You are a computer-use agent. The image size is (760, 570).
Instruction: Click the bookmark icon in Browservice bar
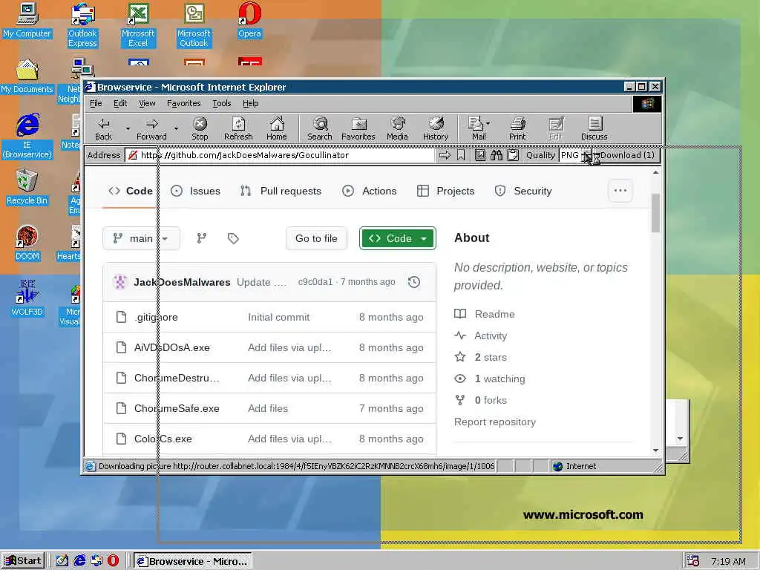point(461,155)
